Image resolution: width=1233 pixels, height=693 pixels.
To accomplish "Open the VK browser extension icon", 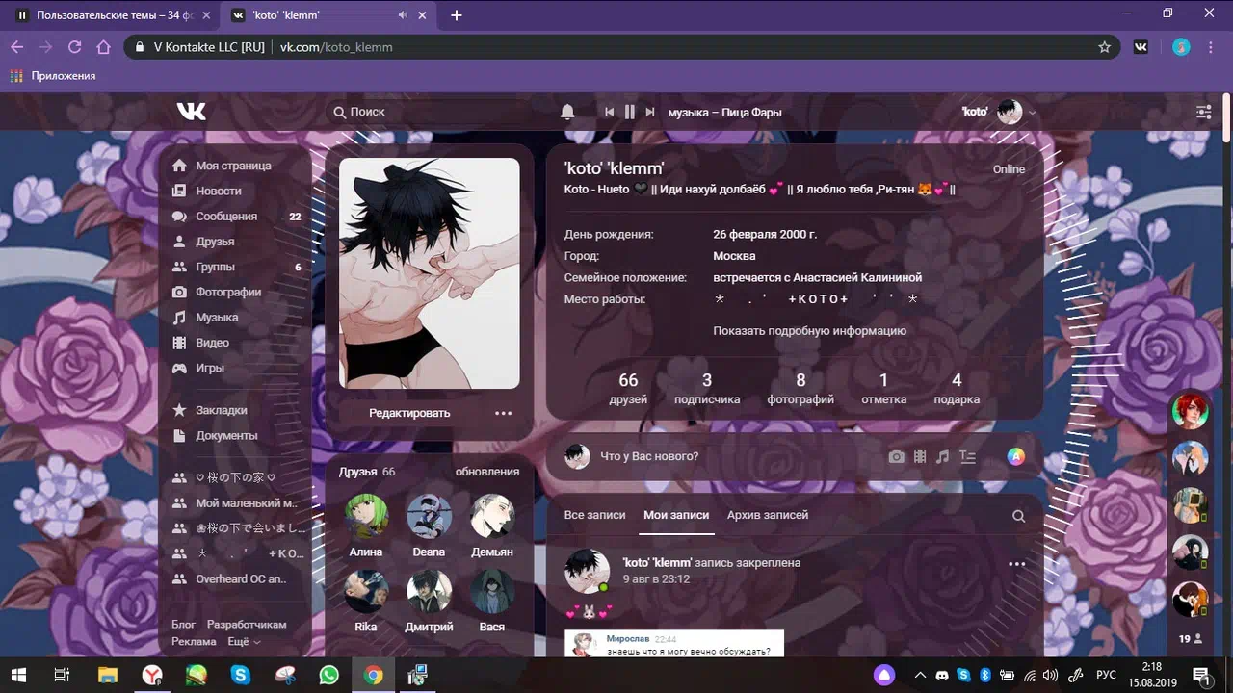I will click(1141, 47).
